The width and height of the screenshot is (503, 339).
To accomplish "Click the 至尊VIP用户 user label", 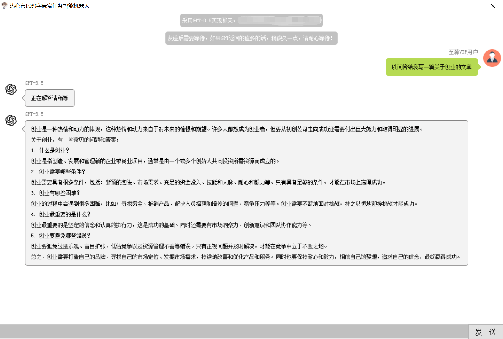I will click(463, 52).
